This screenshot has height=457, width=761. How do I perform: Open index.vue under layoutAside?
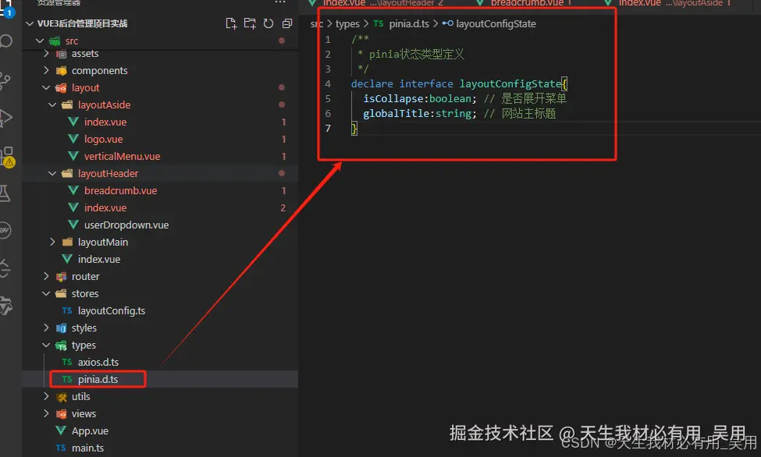tap(105, 122)
